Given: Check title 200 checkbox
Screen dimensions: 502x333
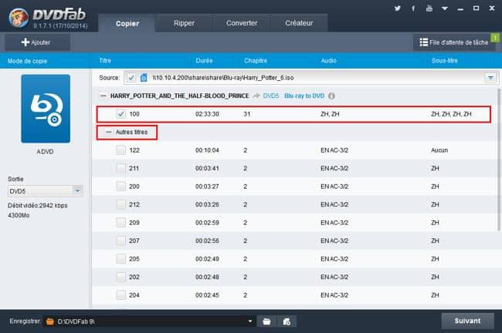Looking at the screenshot, I should point(120,187).
